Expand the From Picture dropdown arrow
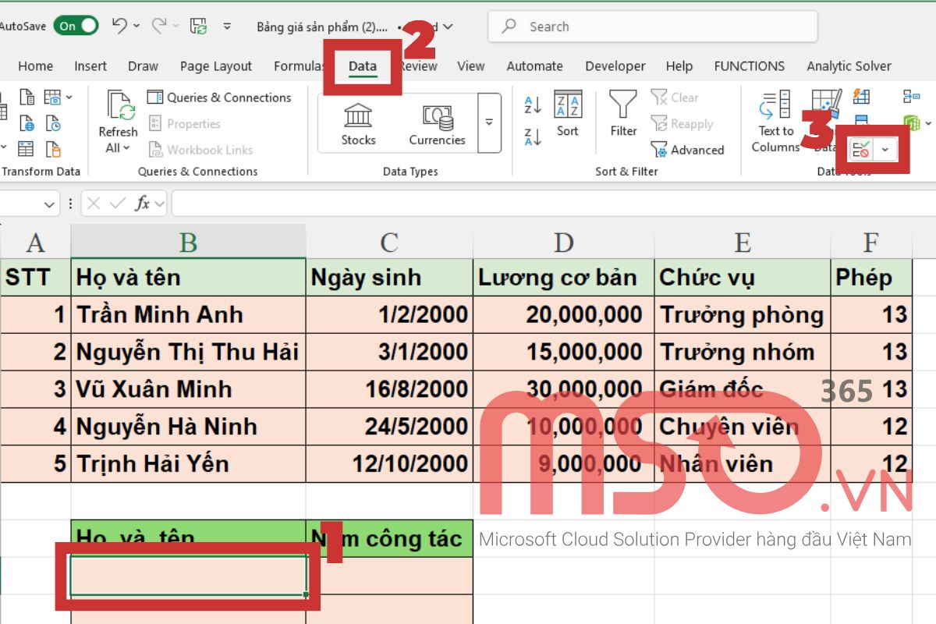 (69, 97)
